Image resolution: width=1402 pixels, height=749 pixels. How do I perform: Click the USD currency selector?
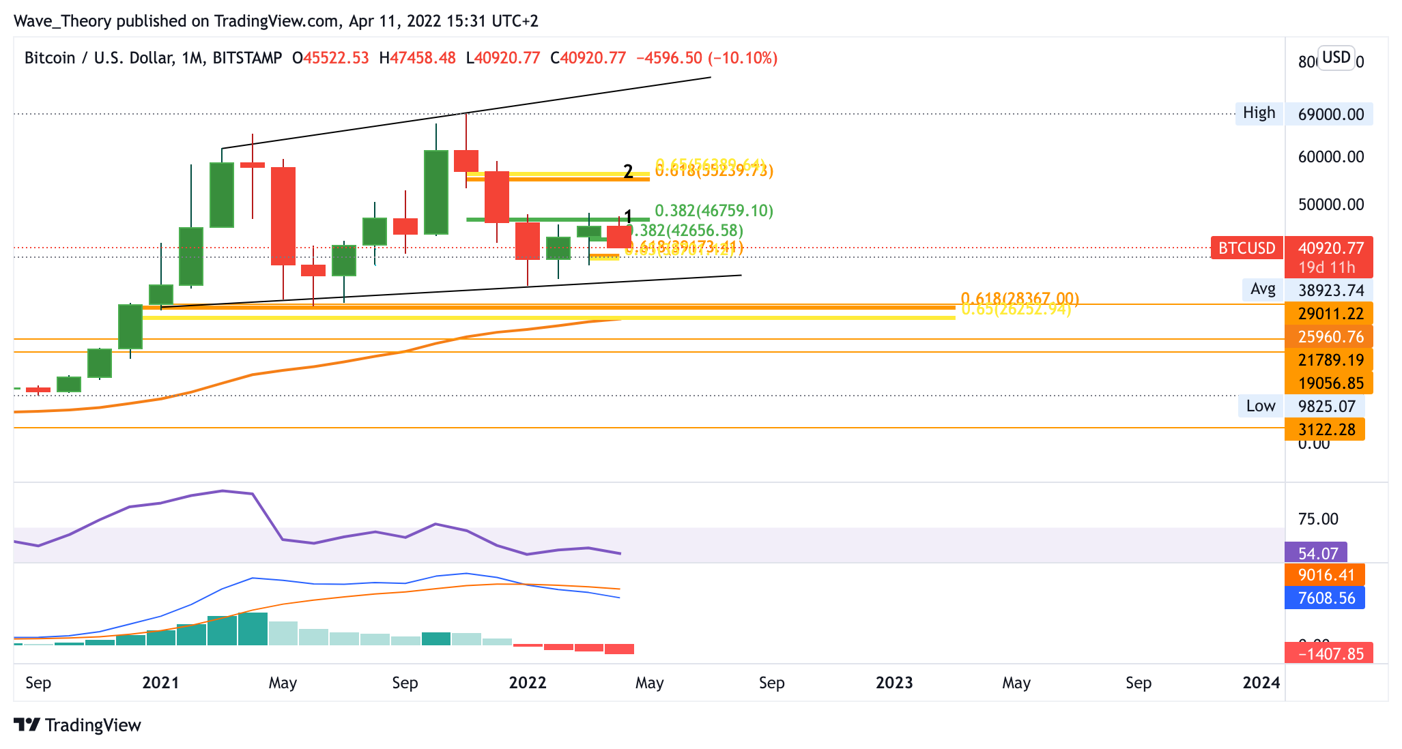[1335, 57]
